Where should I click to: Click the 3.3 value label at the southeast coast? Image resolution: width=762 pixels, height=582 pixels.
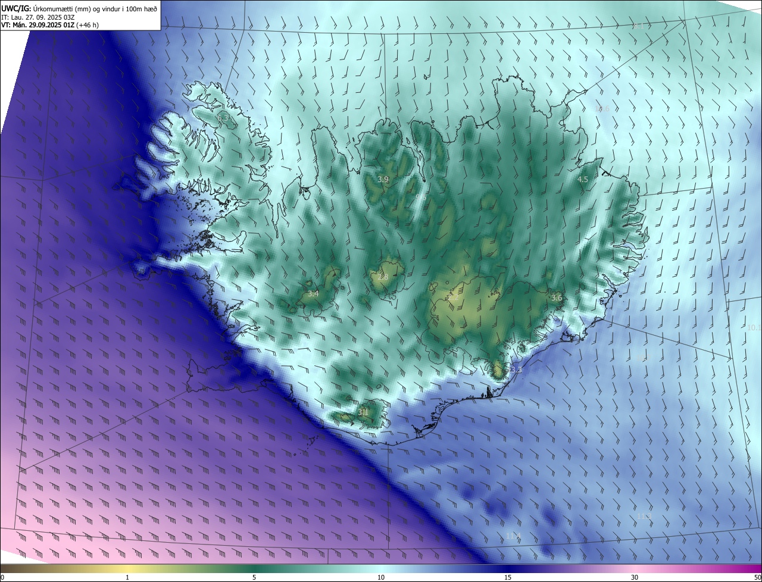[516, 370]
